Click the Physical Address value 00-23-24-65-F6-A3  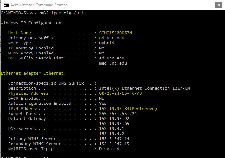121,93
